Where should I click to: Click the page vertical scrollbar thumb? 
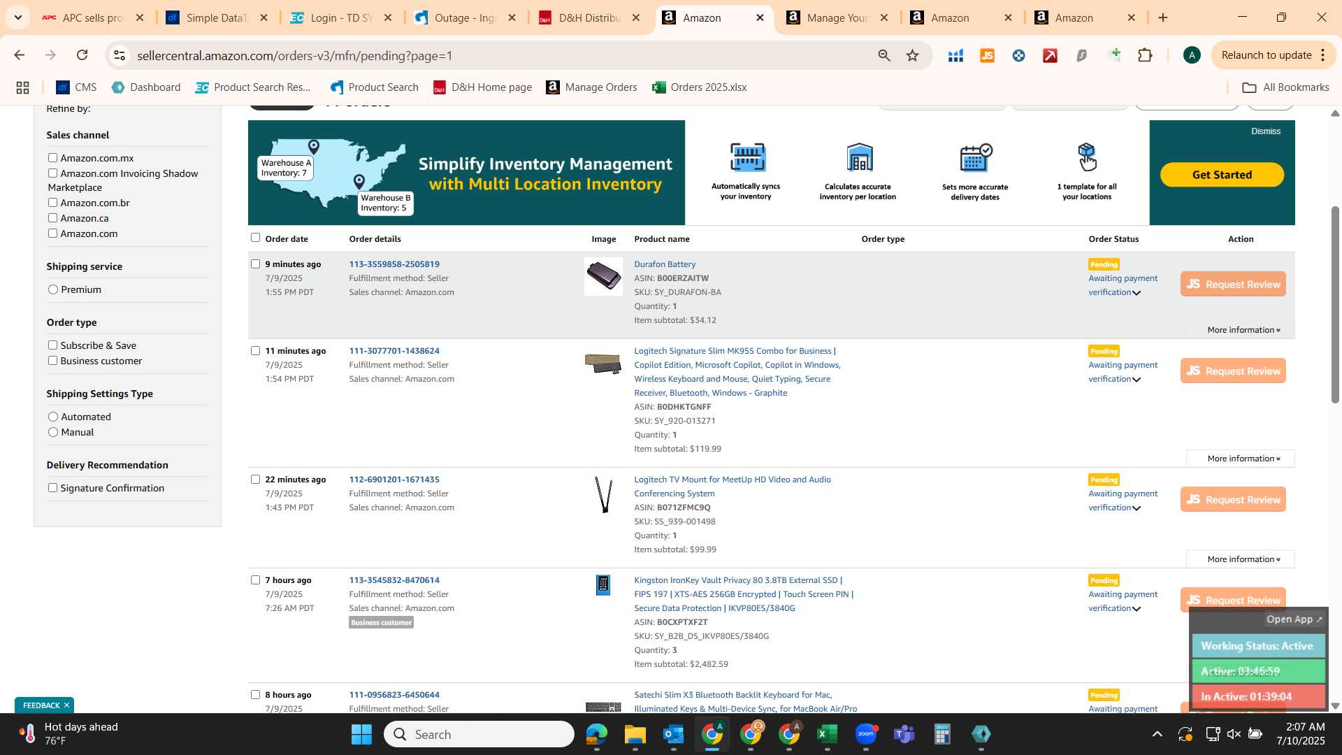1335,304
